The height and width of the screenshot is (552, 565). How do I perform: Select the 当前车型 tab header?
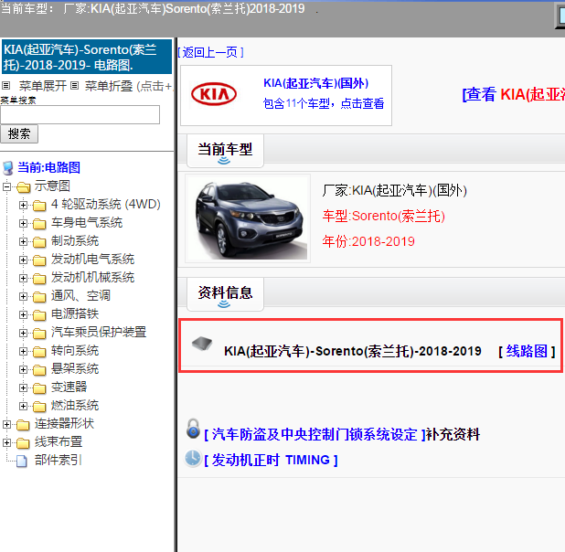(225, 151)
